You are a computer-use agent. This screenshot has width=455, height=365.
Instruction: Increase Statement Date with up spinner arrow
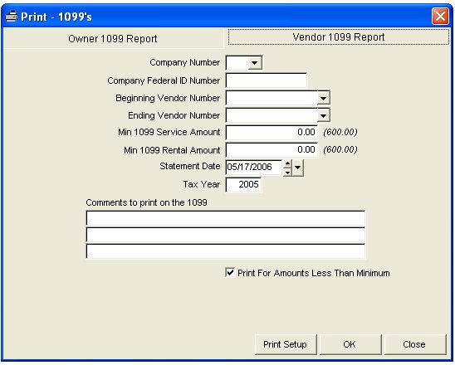click(x=287, y=163)
